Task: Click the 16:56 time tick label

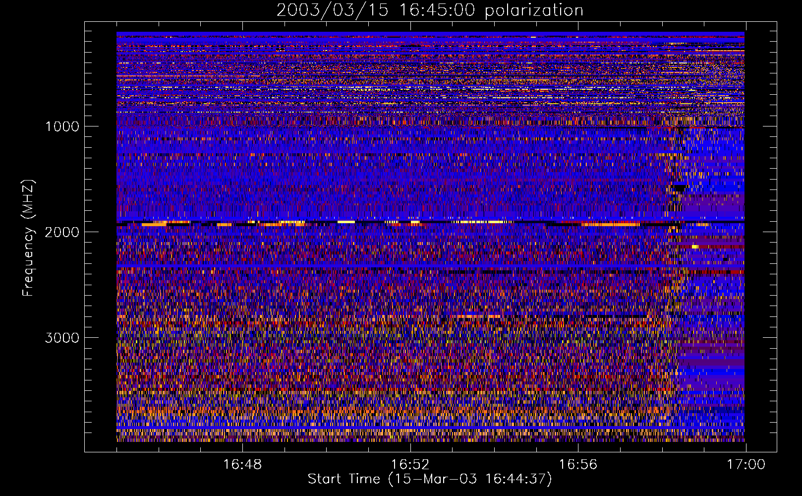Action: [578, 465]
